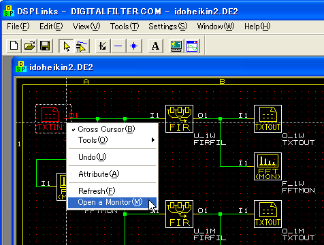The image size is (324, 245).
Task: Select the red TXTIN block
Action: coord(50,118)
